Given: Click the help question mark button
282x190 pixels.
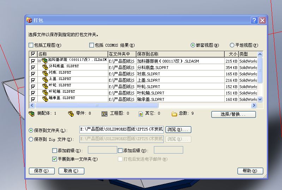Looking at the screenshot, I should [254, 21].
